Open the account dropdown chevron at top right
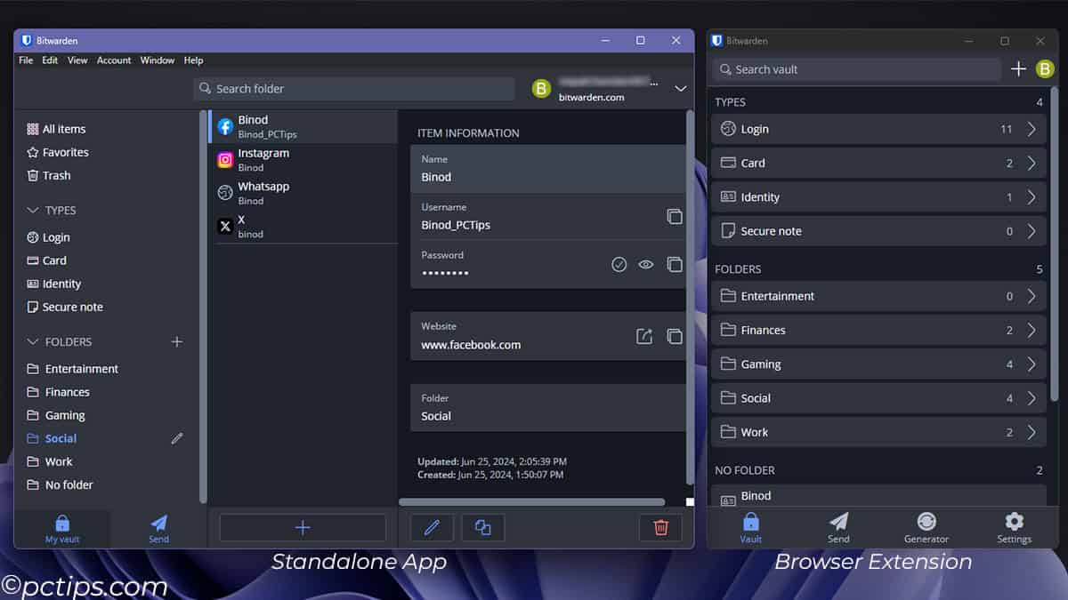Screen dimensions: 1068x600 680,89
